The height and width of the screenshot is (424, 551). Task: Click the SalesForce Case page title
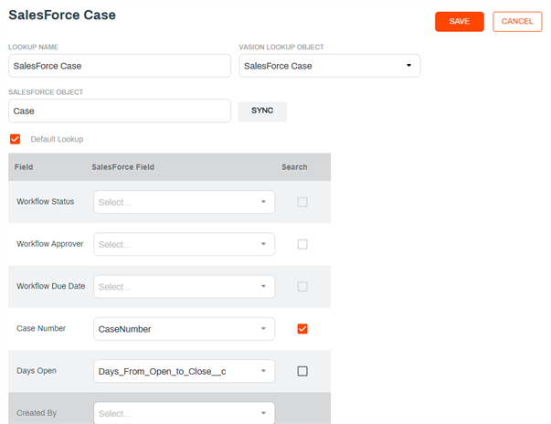pos(62,16)
